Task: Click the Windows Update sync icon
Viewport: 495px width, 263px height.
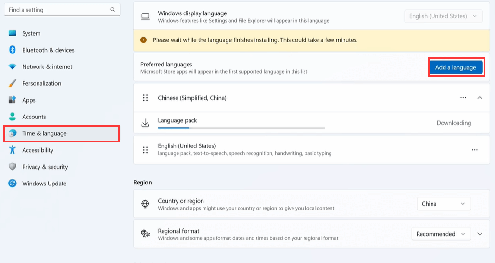Action: (x=13, y=184)
